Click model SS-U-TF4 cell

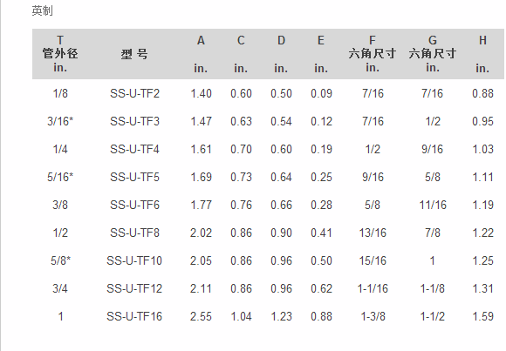[x=134, y=149]
